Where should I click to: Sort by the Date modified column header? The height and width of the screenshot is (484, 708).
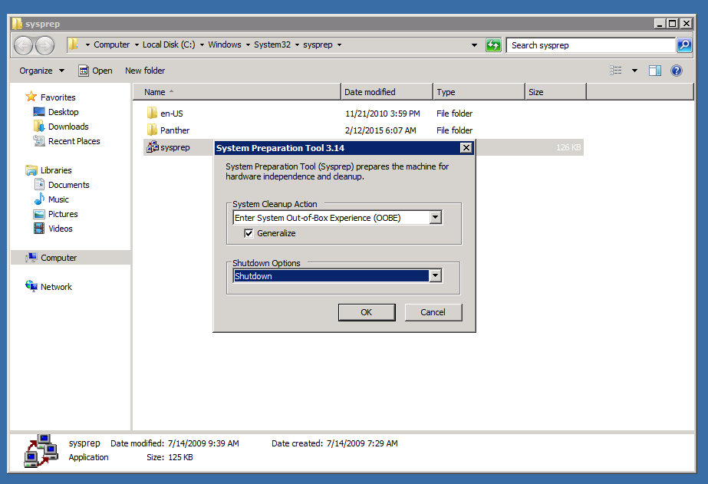click(x=387, y=91)
